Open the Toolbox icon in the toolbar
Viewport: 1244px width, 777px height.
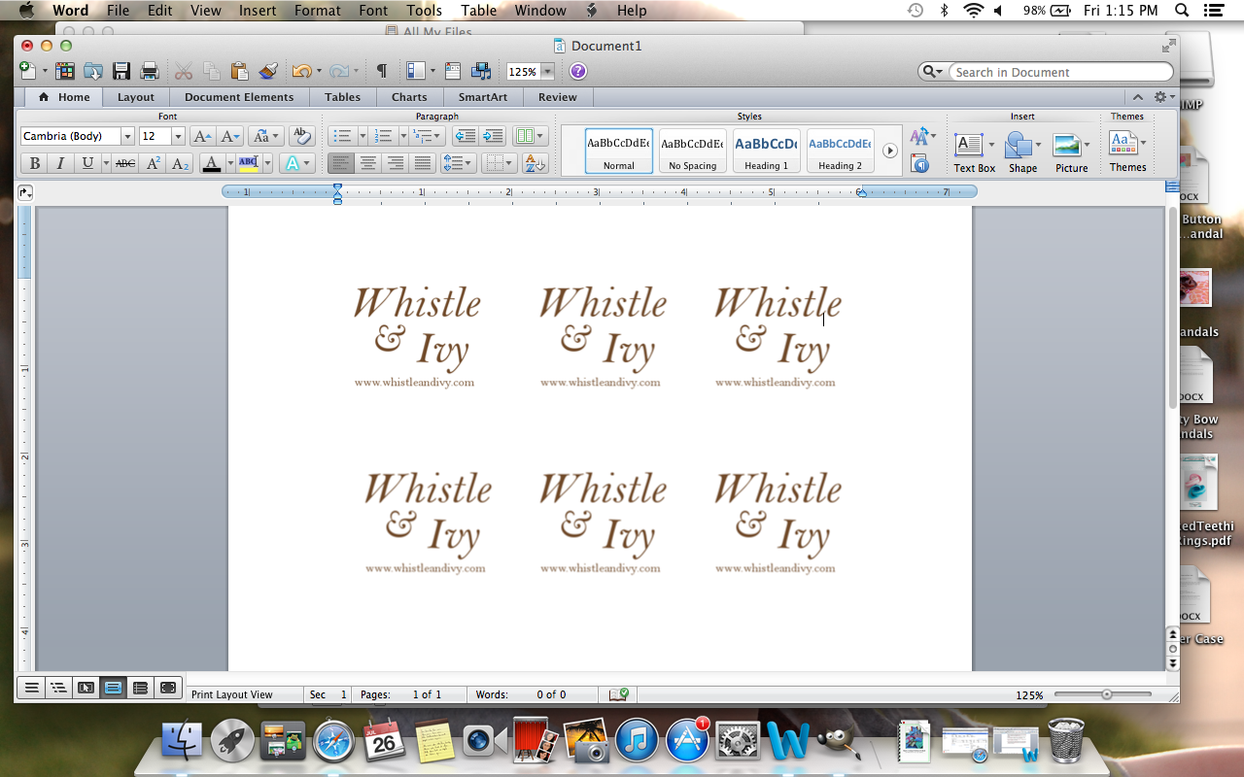click(453, 71)
